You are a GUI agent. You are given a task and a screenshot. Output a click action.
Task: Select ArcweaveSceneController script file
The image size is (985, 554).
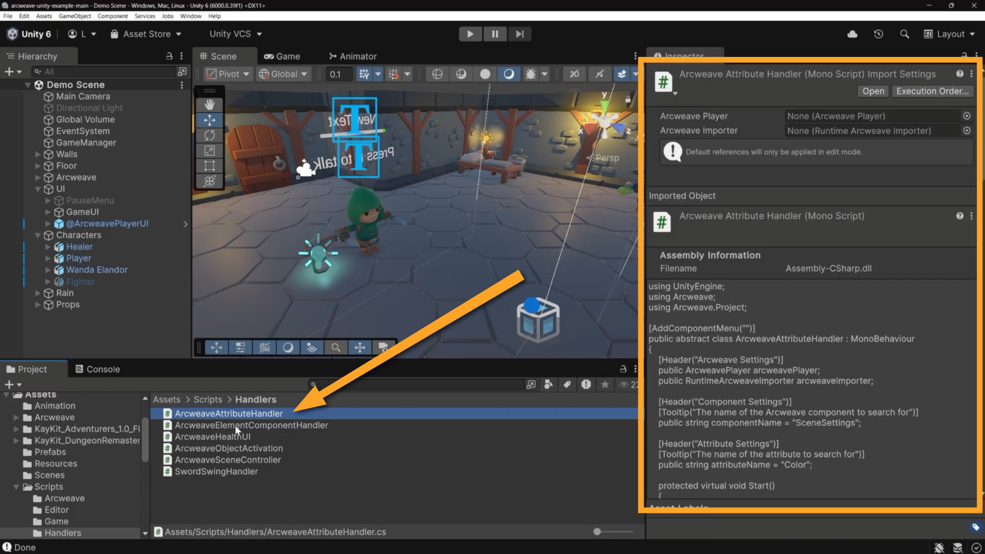228,460
